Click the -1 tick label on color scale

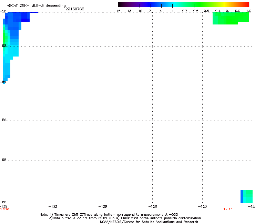(171, 11)
